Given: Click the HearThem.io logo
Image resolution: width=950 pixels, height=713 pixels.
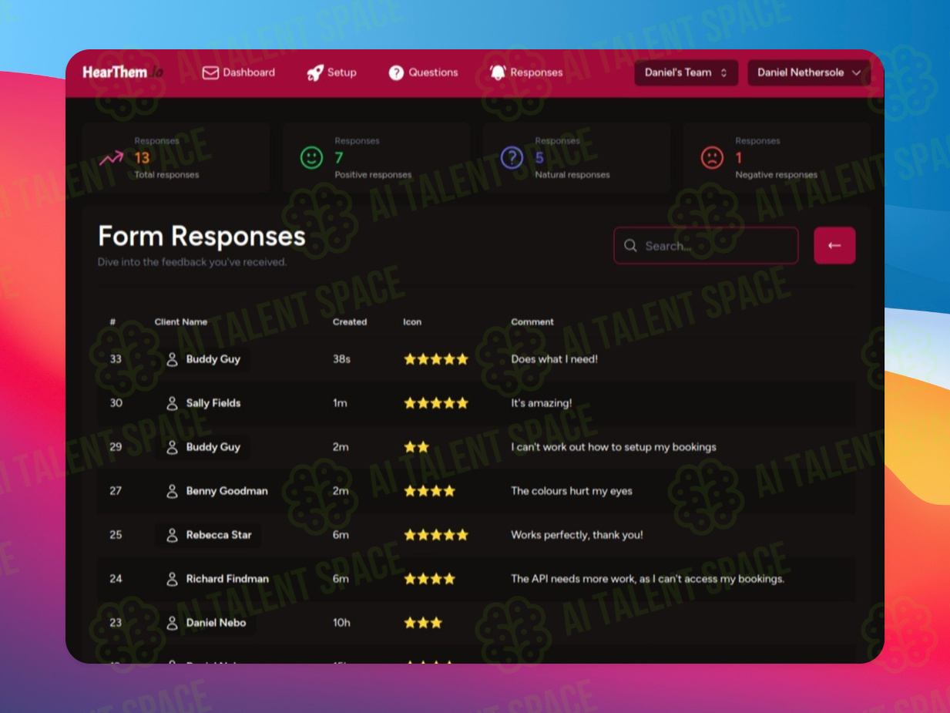Looking at the screenshot, I should click(x=123, y=72).
